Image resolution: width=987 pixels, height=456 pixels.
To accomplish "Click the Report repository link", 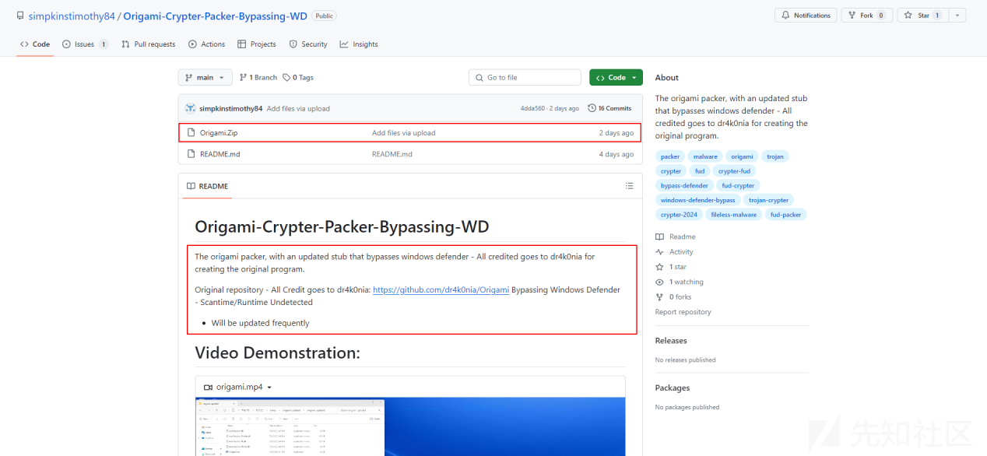I will click(x=683, y=312).
